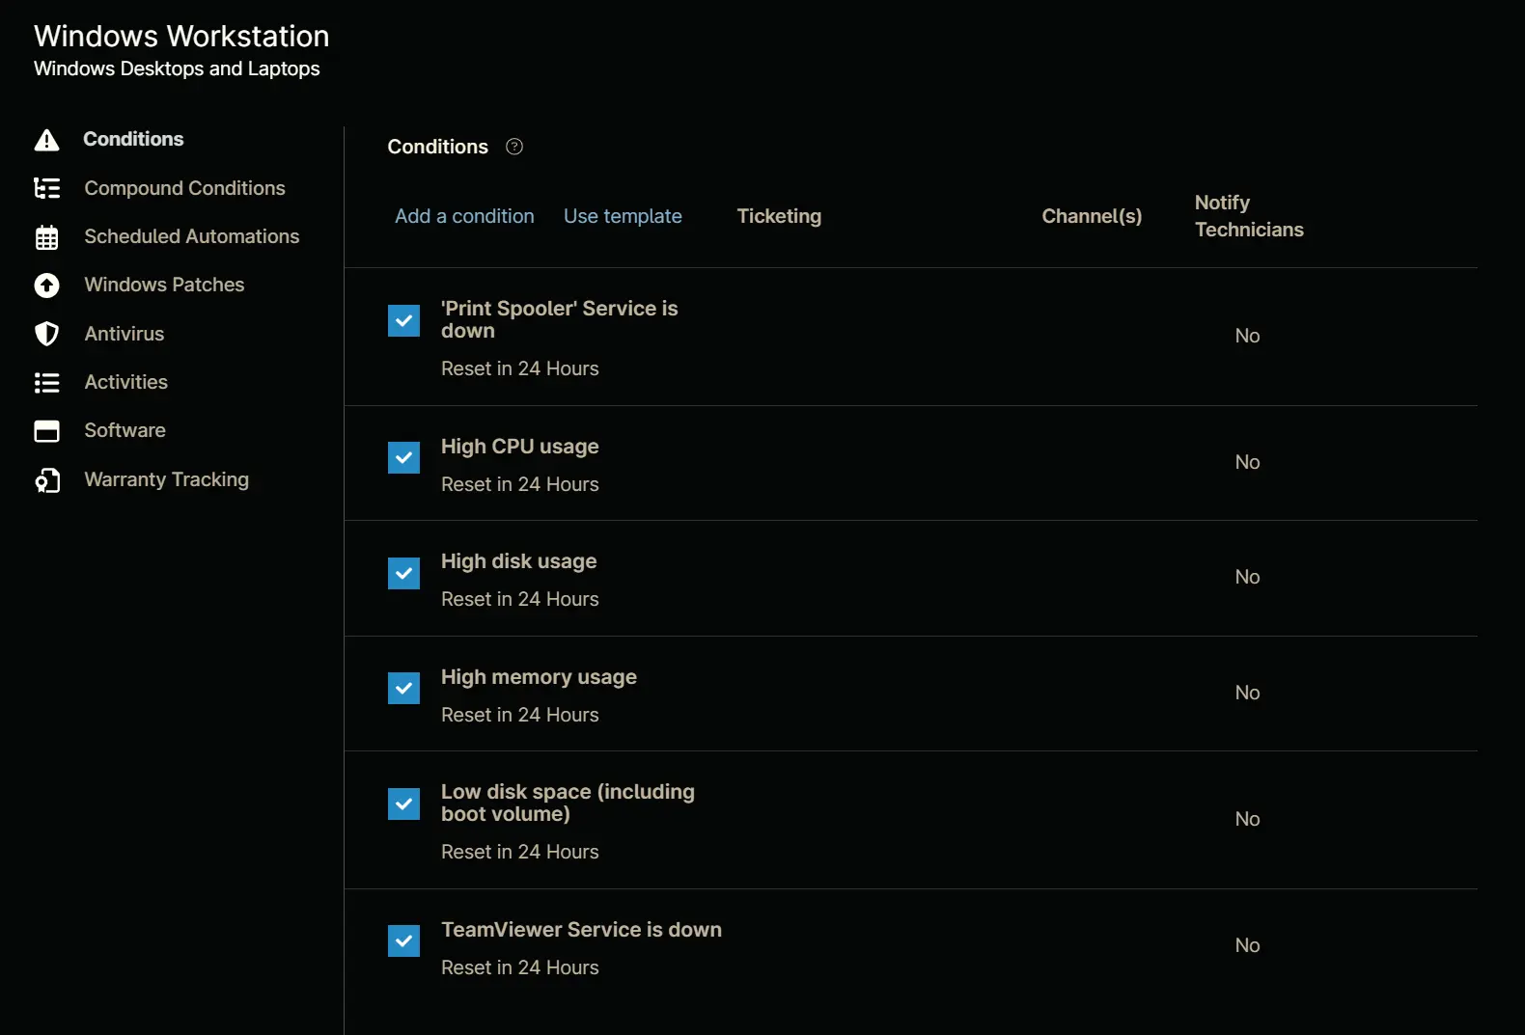Open the Activities section
Image resolution: width=1525 pixels, height=1035 pixels.
pos(126,382)
